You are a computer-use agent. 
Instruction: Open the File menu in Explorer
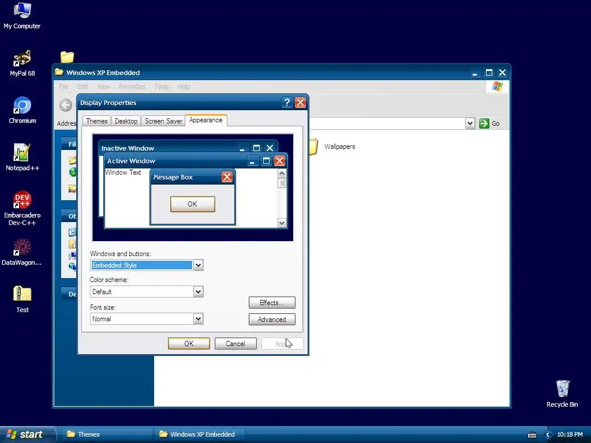[63, 87]
